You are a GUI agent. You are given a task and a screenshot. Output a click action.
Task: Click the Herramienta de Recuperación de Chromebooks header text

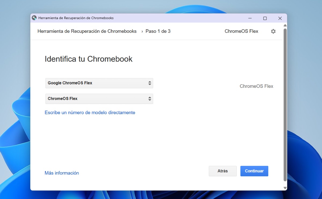[x=87, y=31]
